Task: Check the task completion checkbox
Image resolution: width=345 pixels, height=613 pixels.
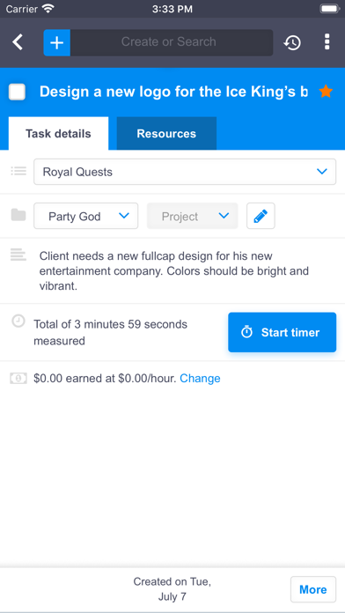Action: [18, 92]
